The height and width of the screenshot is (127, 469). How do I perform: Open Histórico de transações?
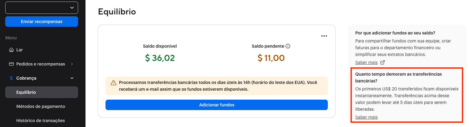(x=41, y=121)
